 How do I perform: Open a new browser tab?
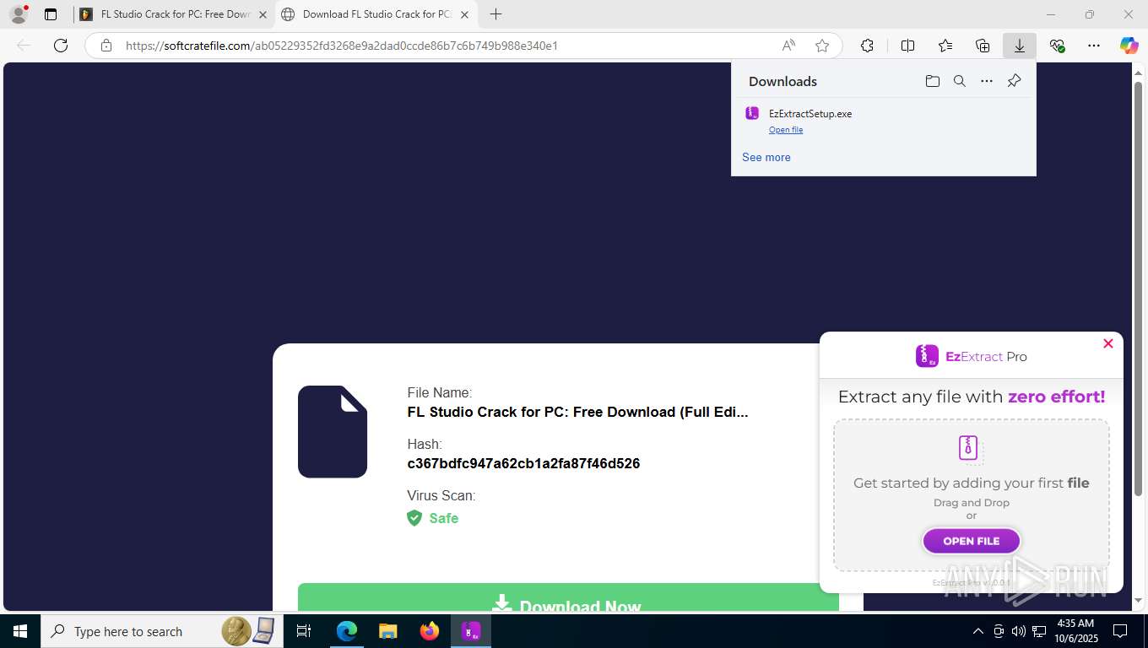tap(495, 14)
